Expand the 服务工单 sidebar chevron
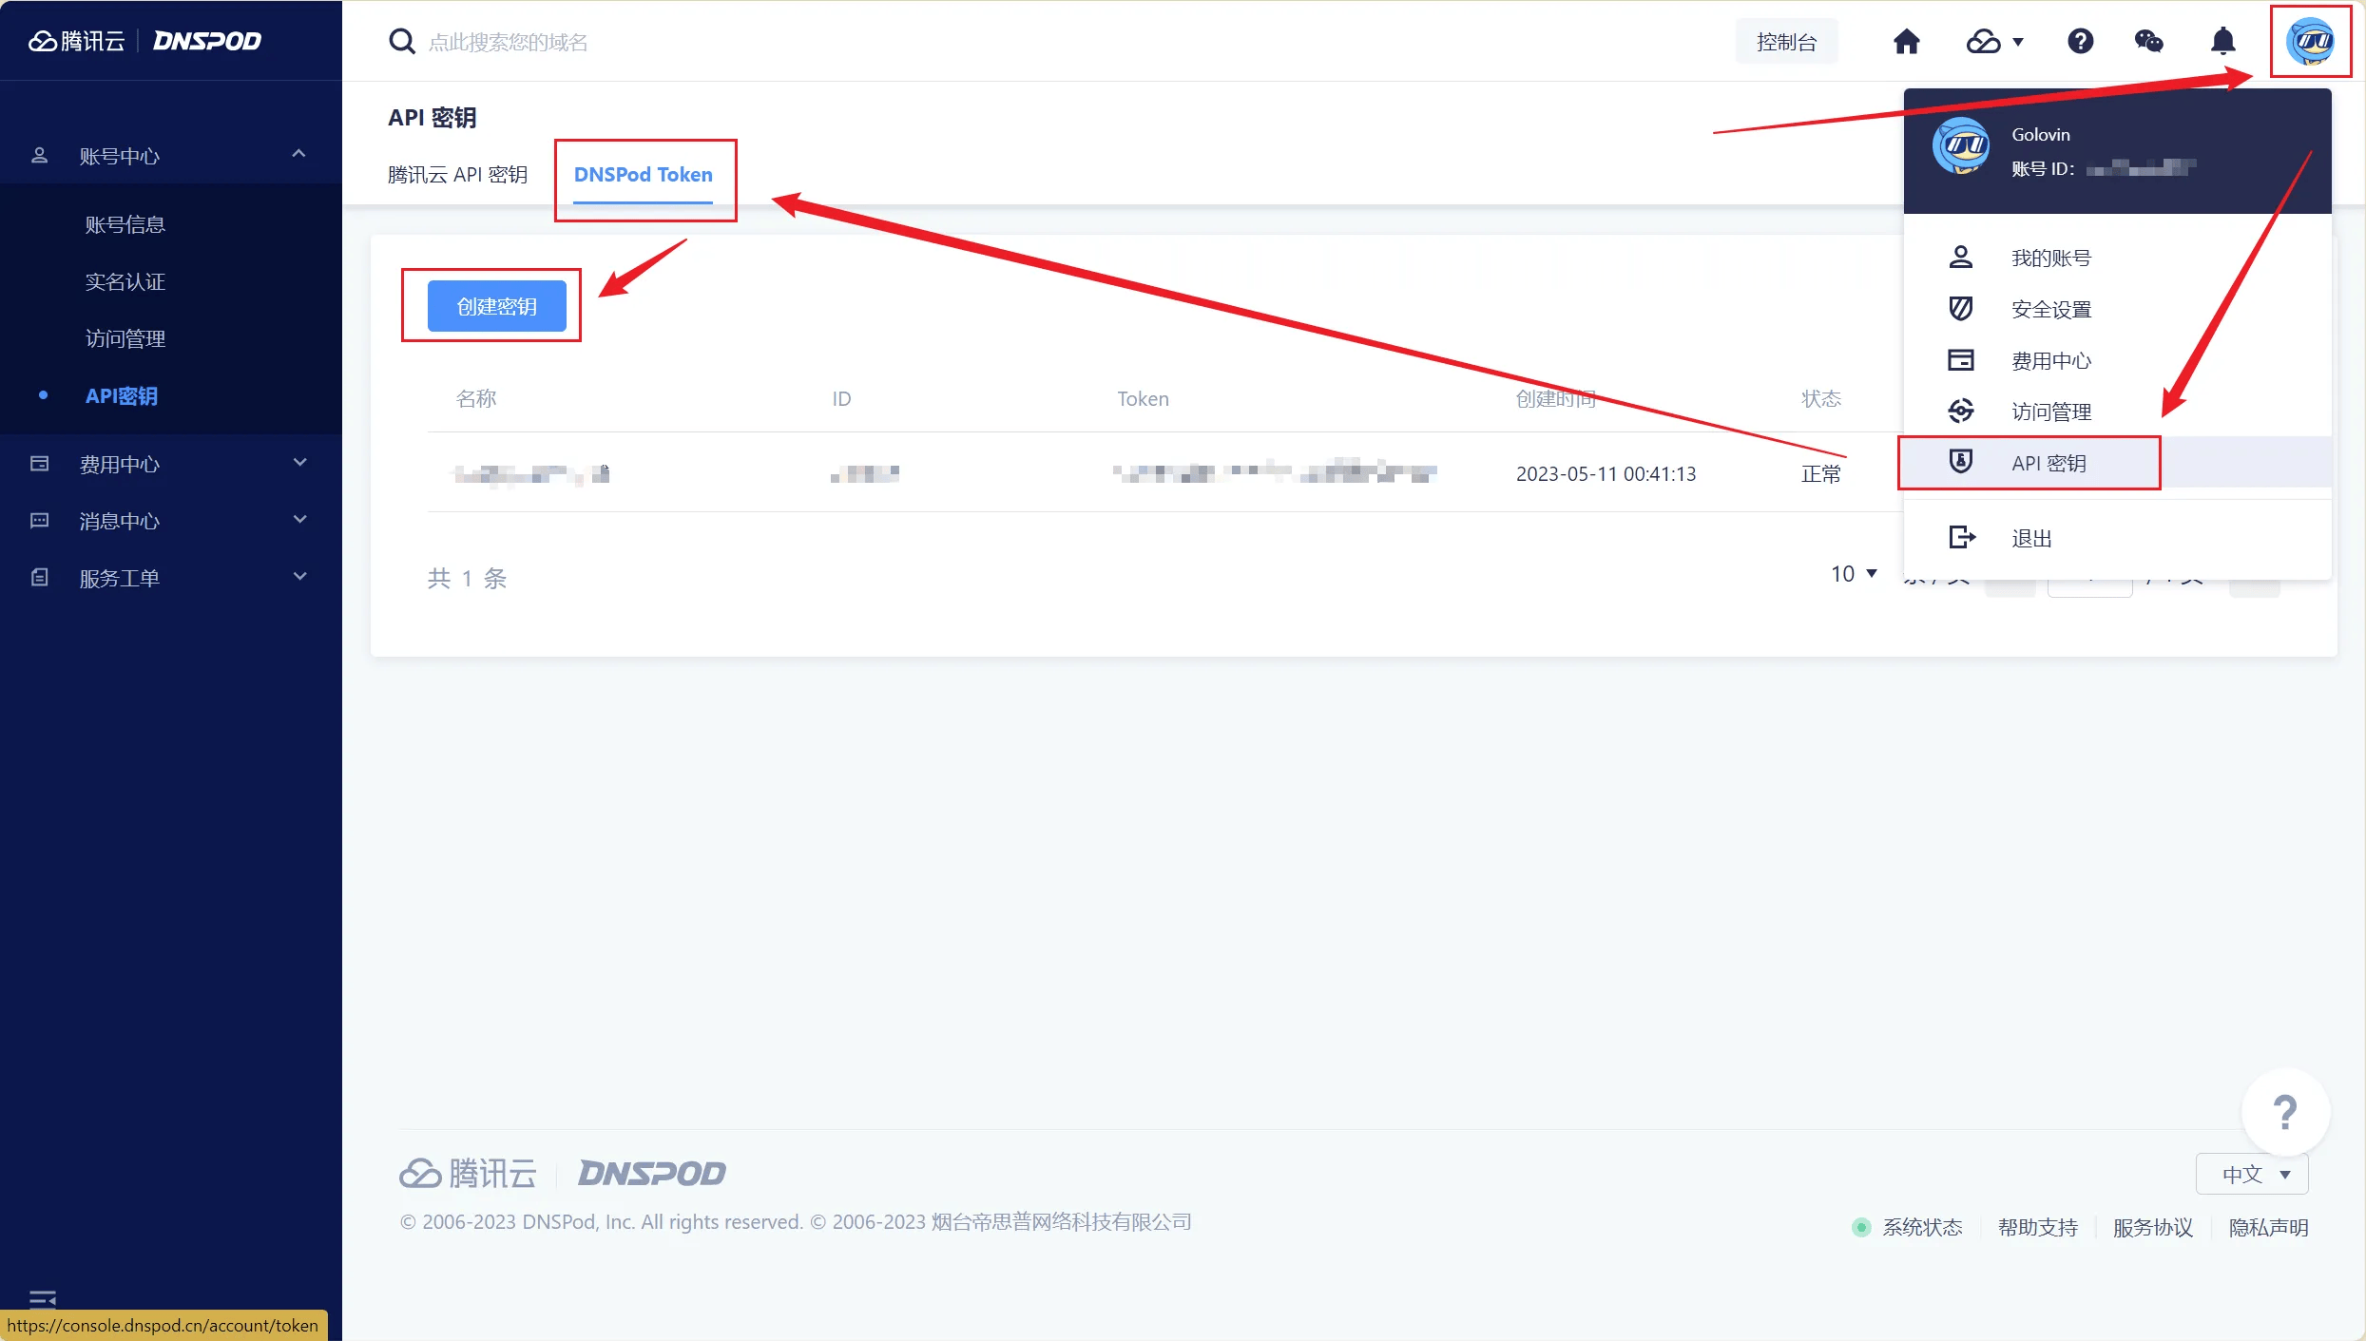This screenshot has width=2366, height=1341. click(300, 577)
